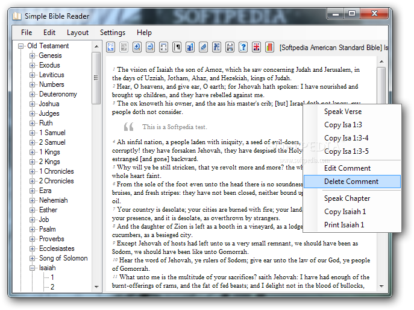Screen dimensions: 414x310
Task: Collapse the Old Testament tree node
Action: (21, 46)
